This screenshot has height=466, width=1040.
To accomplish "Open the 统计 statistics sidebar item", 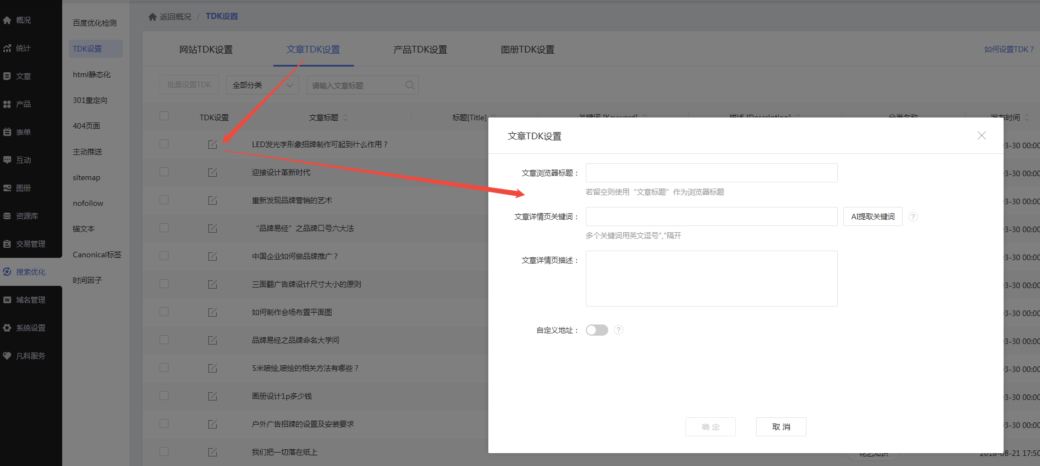I will pos(24,48).
